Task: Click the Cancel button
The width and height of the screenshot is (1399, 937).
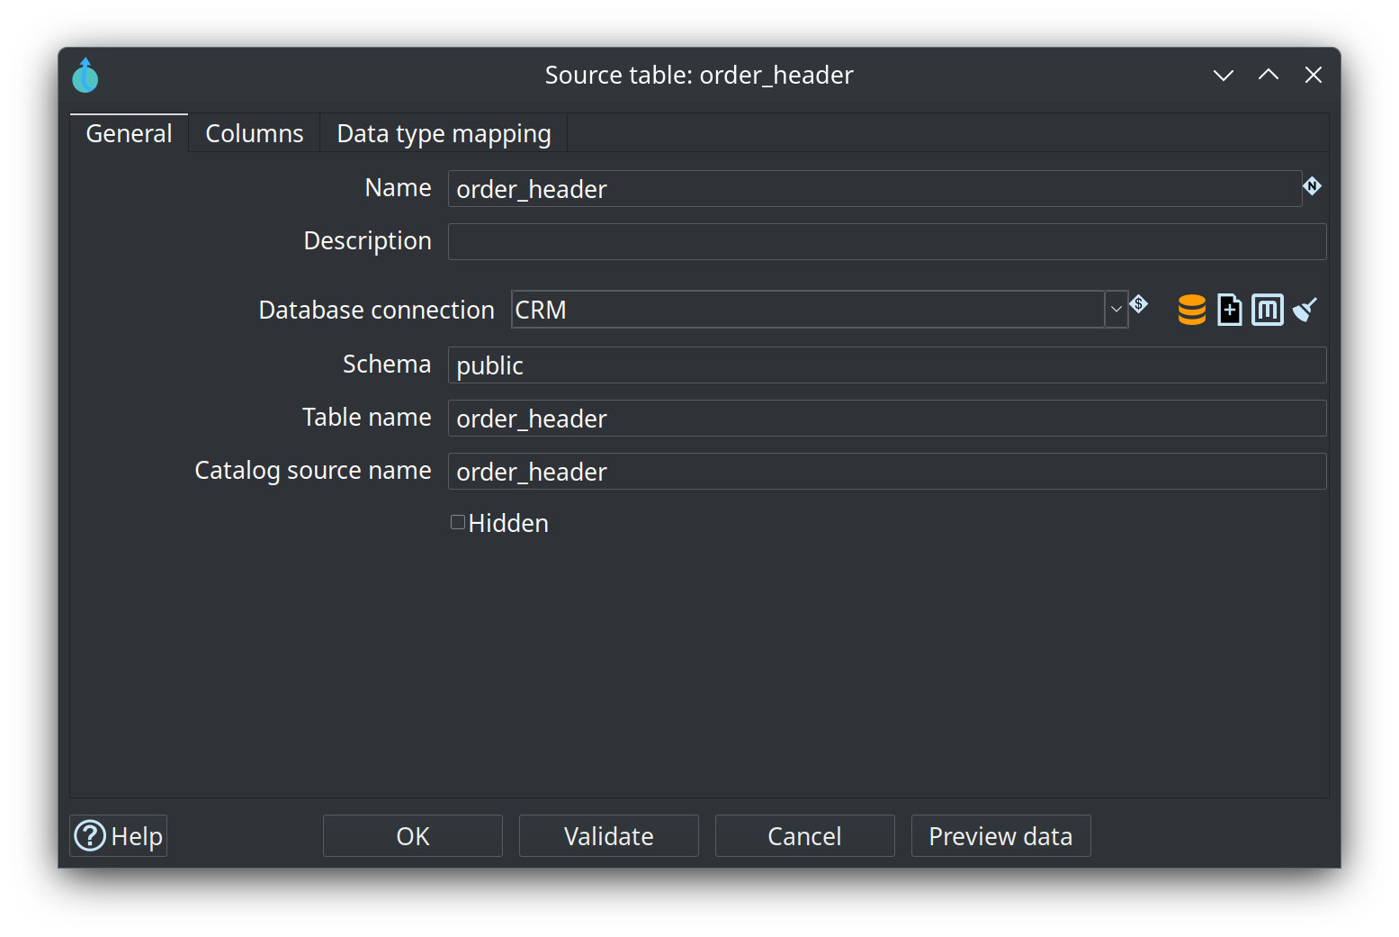Action: point(805,836)
